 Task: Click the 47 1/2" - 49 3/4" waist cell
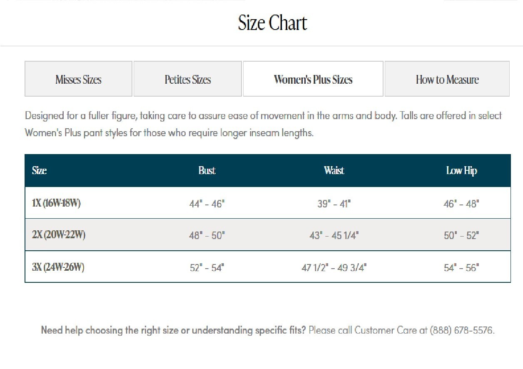coord(334,267)
